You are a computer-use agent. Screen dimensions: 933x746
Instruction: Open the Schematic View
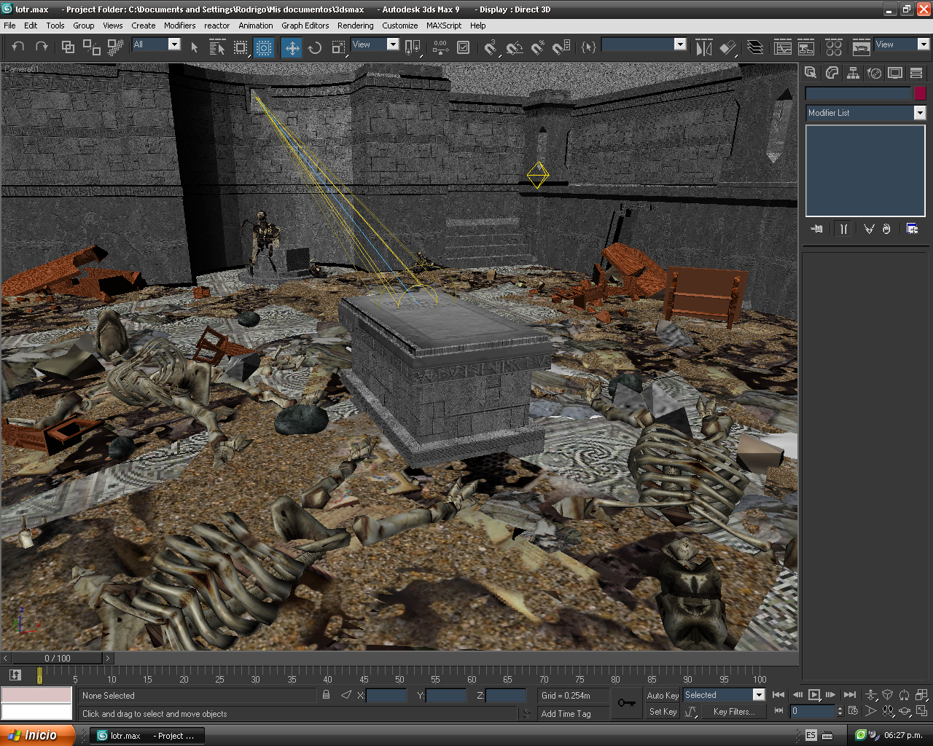tap(806, 47)
